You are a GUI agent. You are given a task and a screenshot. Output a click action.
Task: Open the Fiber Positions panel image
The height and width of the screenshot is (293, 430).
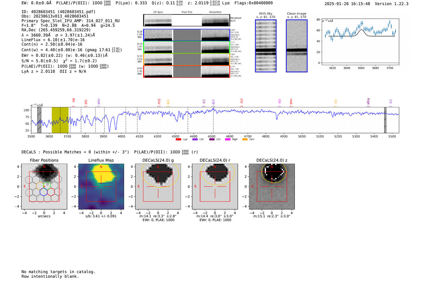click(44, 187)
